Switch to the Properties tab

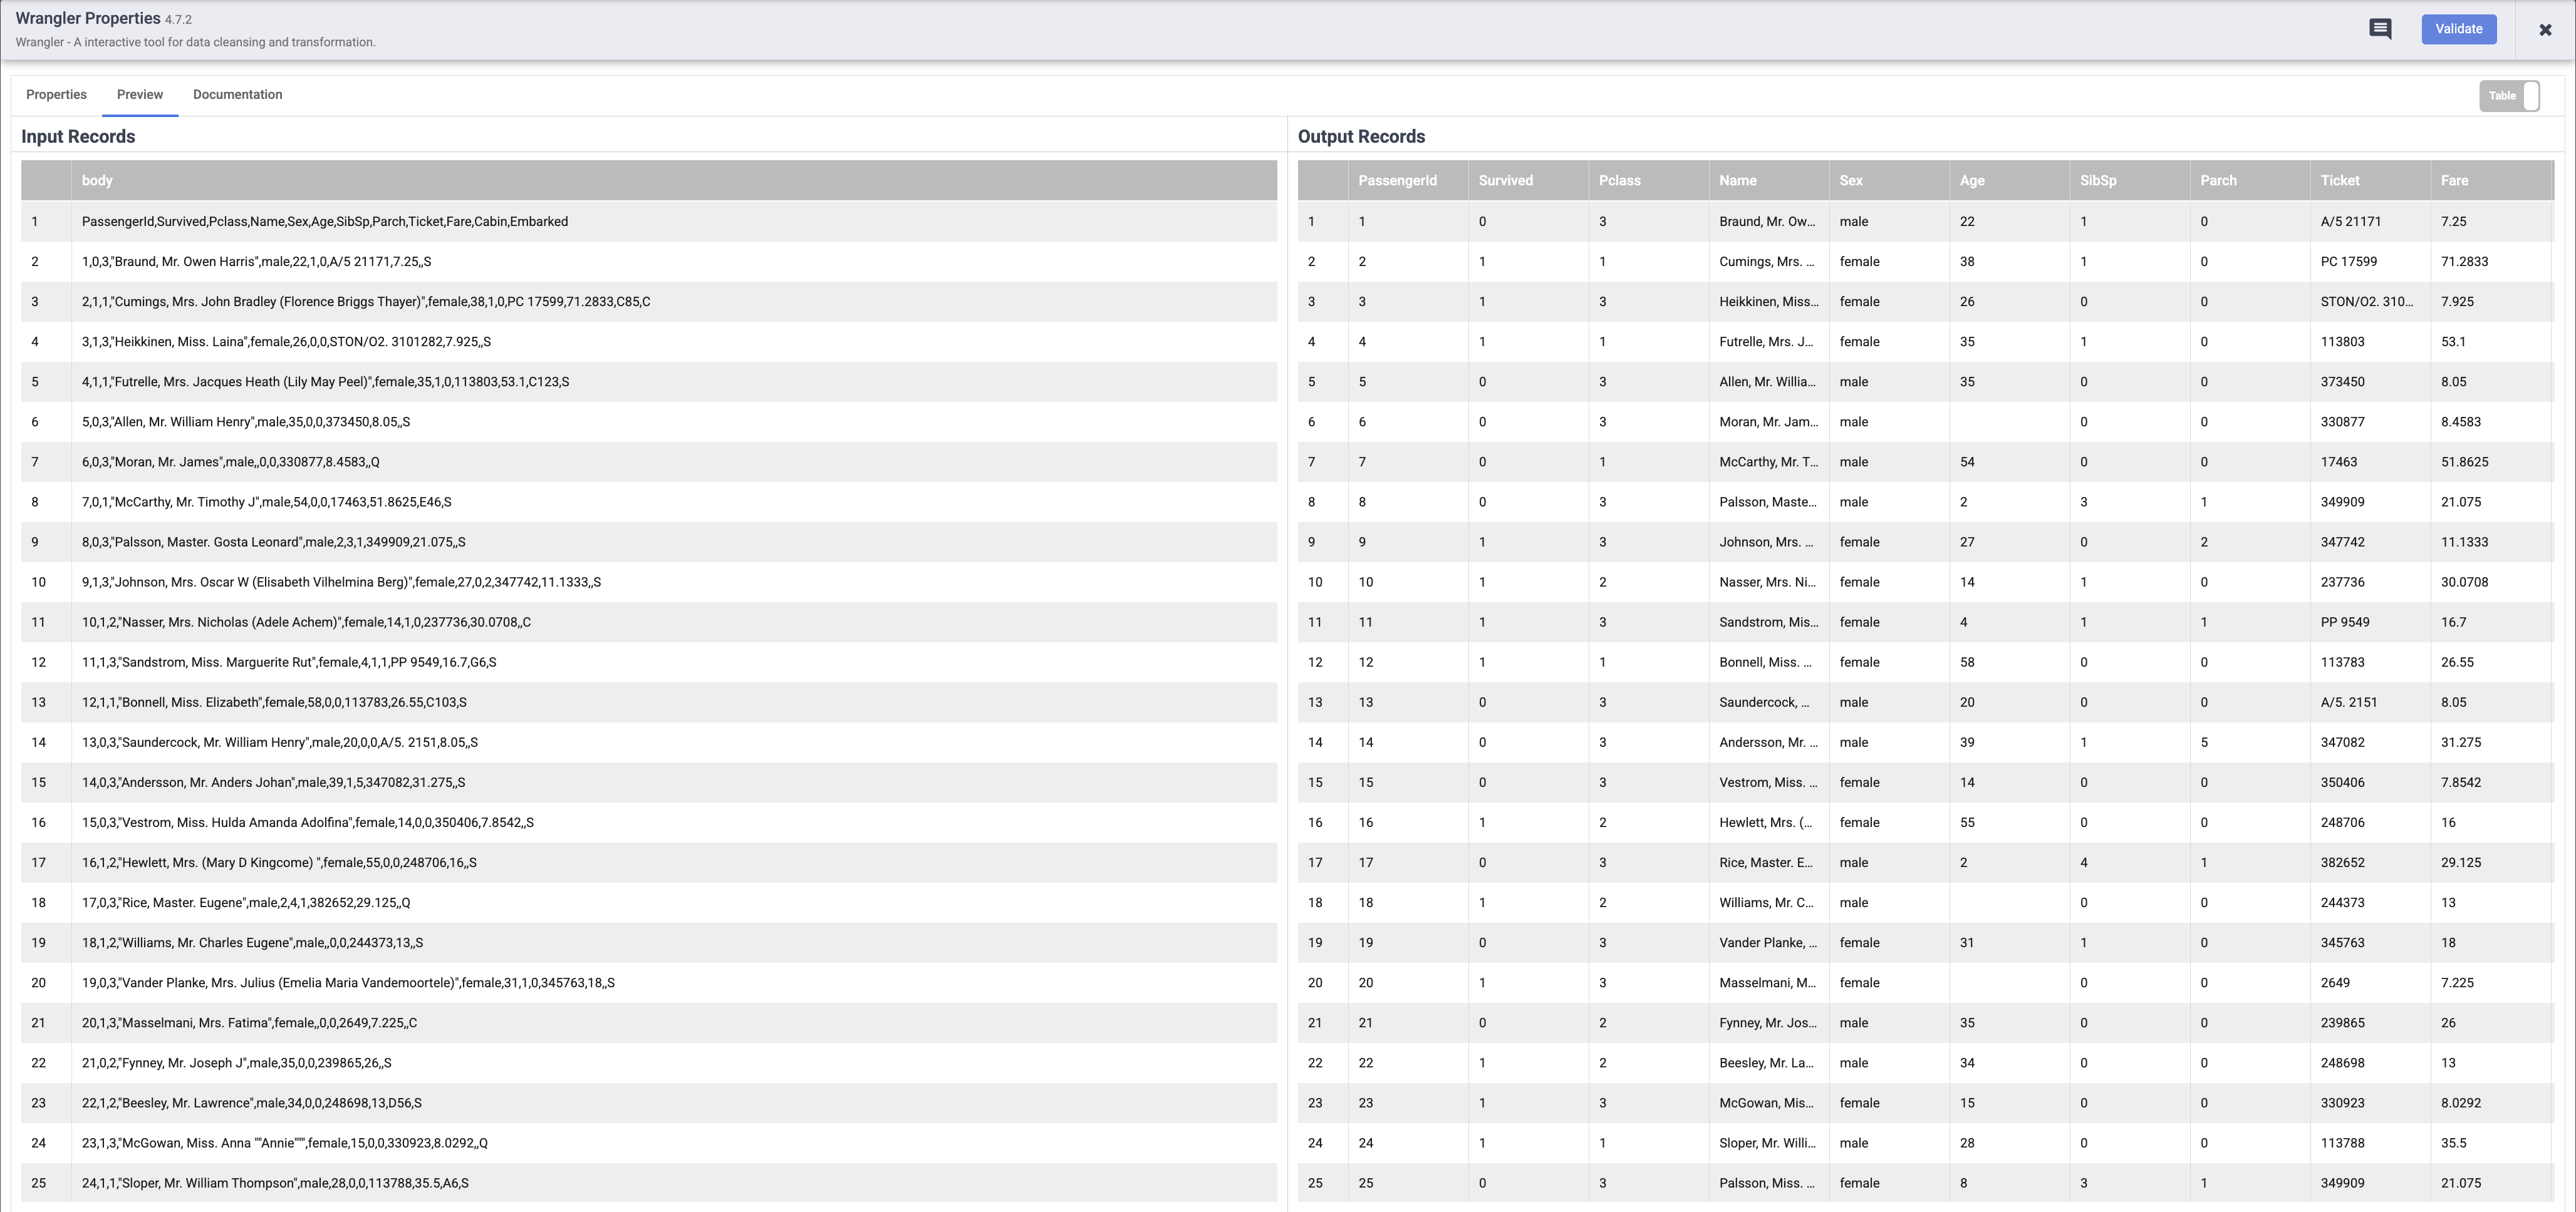tap(56, 95)
